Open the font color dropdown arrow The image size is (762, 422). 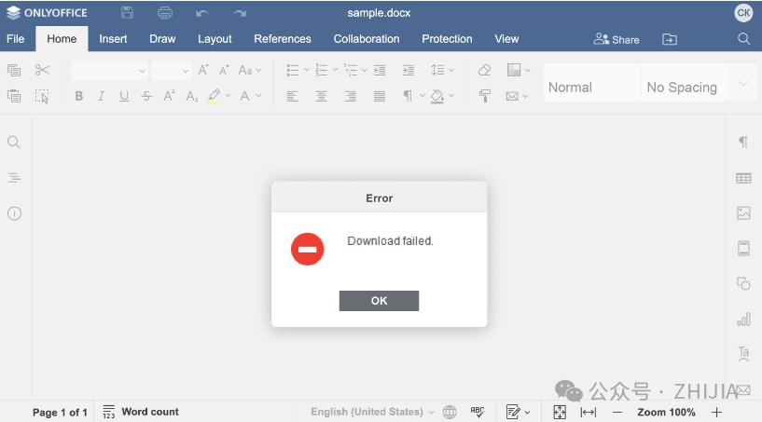[258, 96]
